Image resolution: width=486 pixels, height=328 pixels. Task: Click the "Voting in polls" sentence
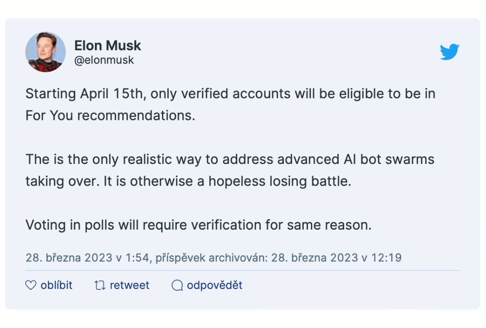[x=198, y=225]
